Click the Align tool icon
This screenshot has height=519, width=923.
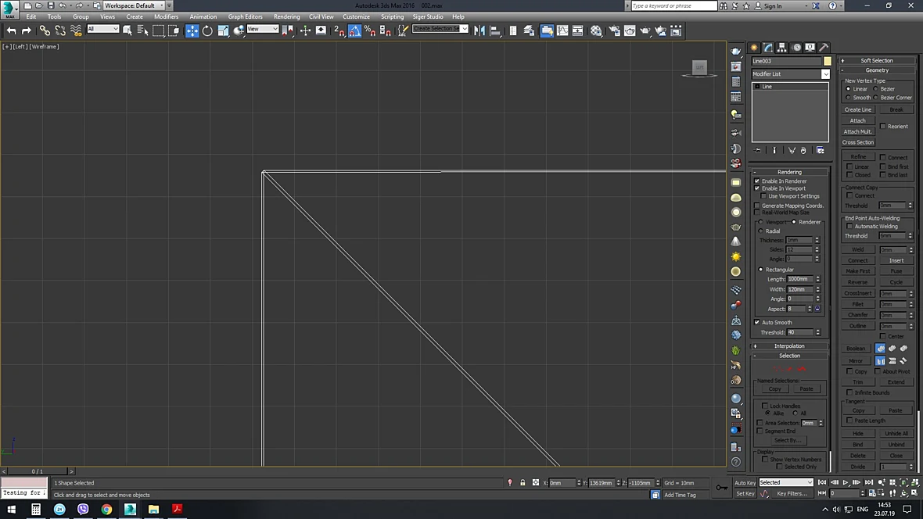click(x=495, y=30)
